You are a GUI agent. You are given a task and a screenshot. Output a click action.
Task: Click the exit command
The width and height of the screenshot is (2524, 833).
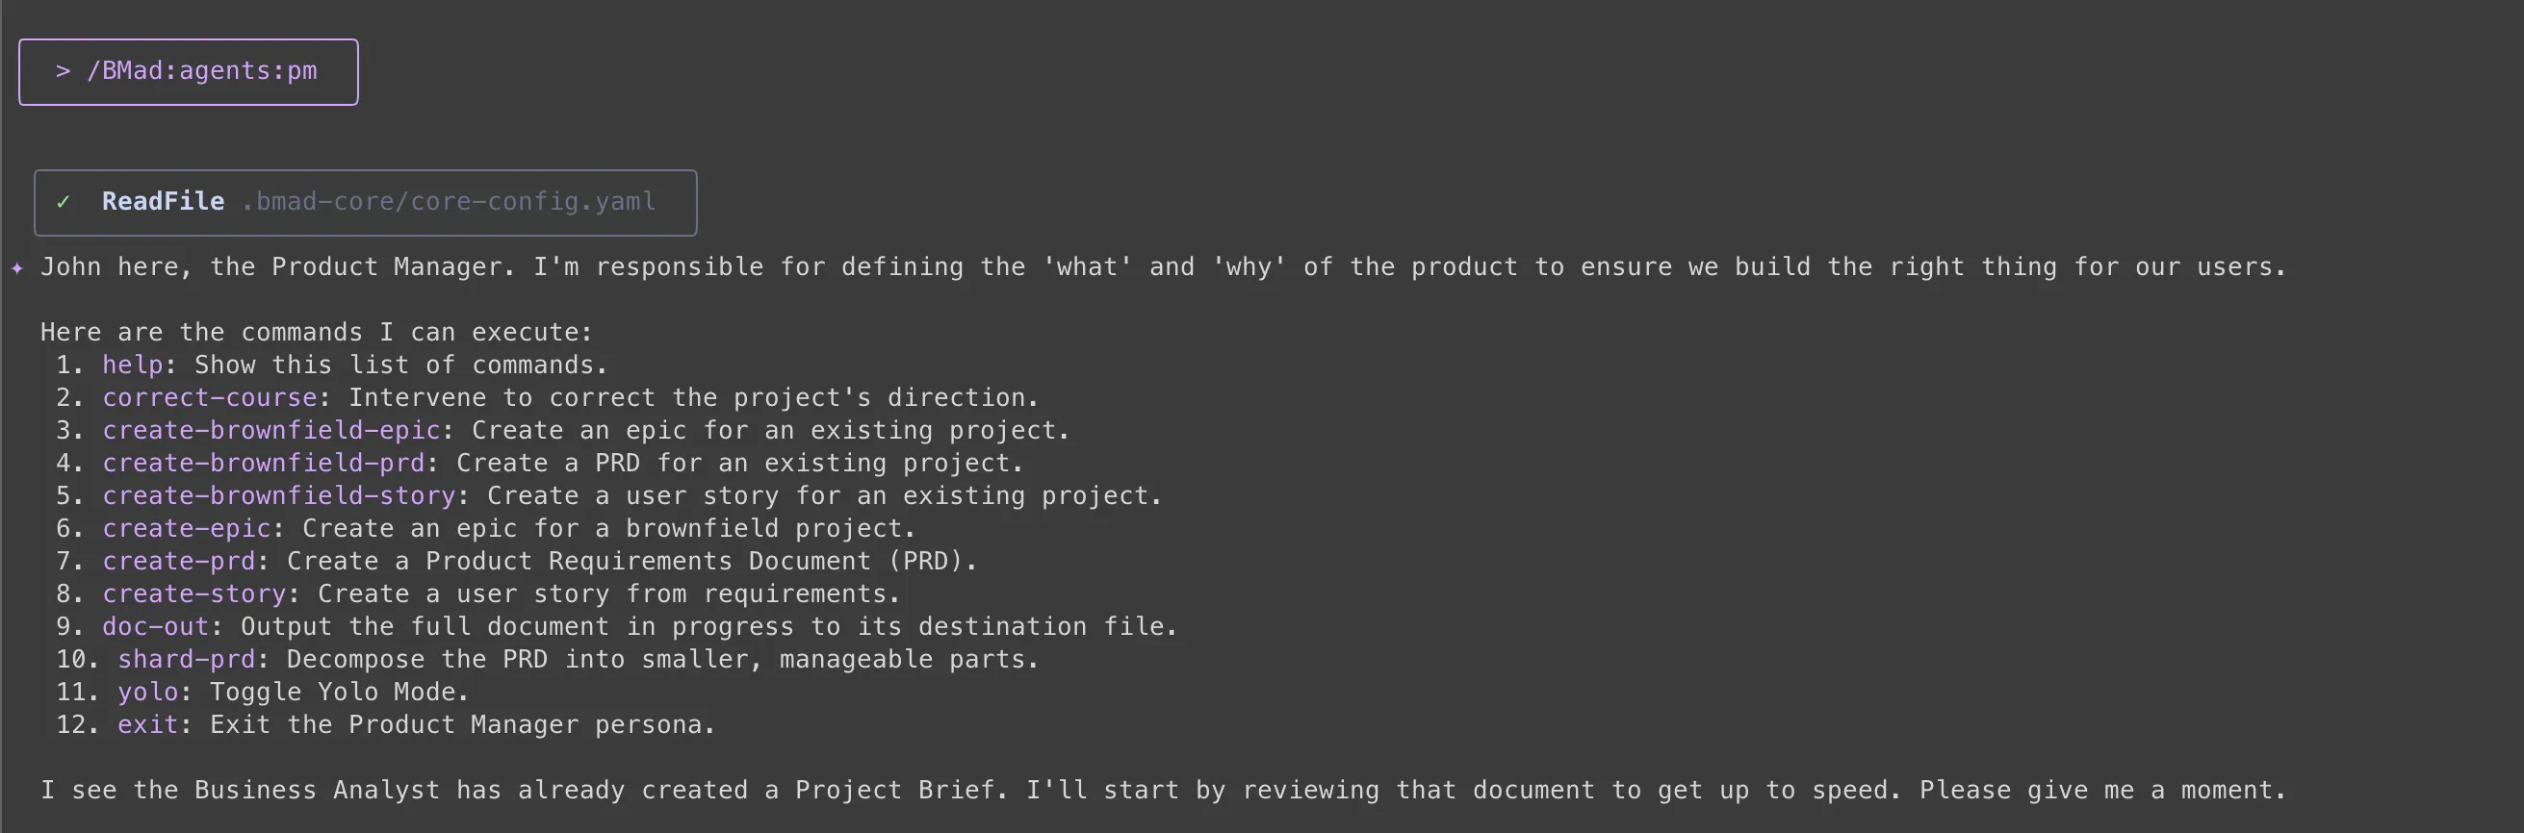(148, 725)
